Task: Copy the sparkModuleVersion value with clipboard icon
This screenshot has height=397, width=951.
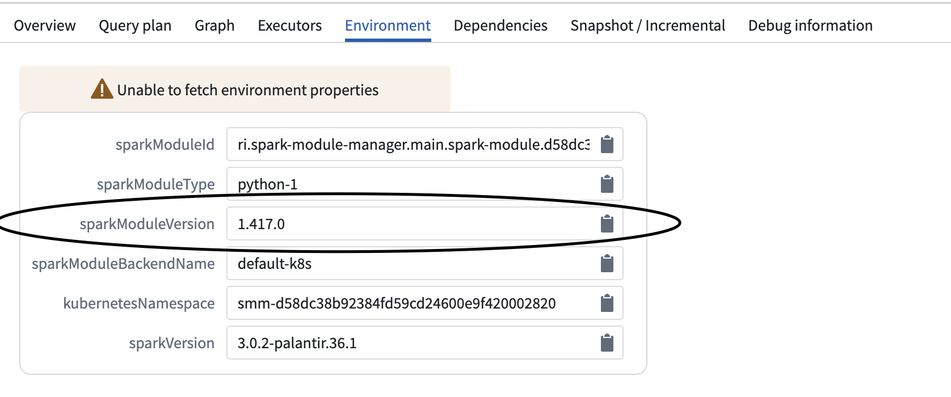Action: click(x=607, y=223)
